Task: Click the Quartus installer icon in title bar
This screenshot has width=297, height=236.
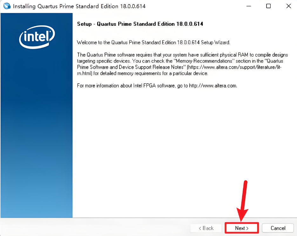Action: coord(7,6)
